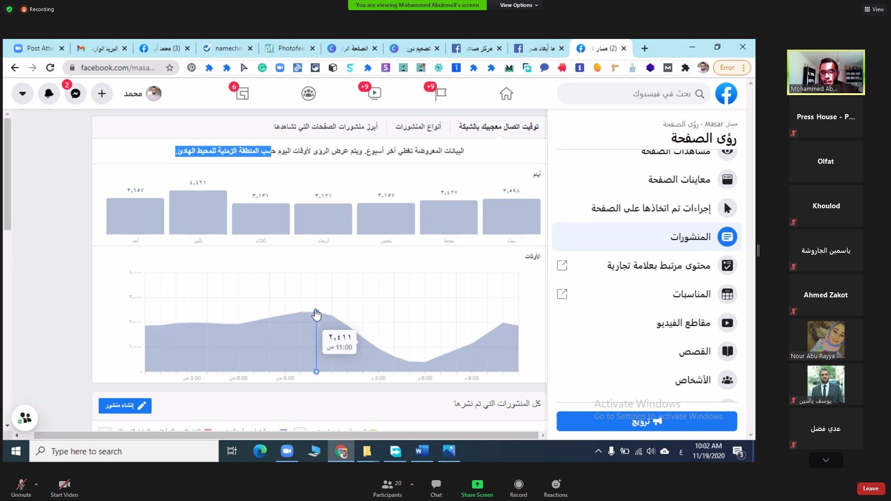Click Facebook Pages flag icon

pos(440,94)
